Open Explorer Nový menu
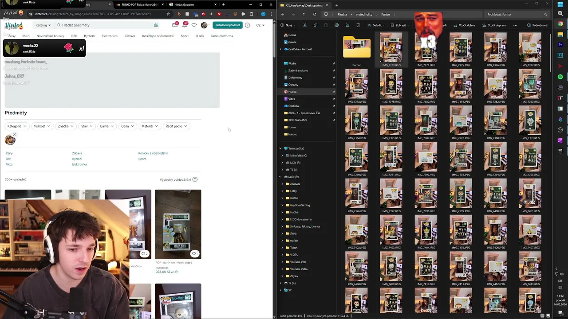This screenshot has height=319, width=568. pos(288,25)
